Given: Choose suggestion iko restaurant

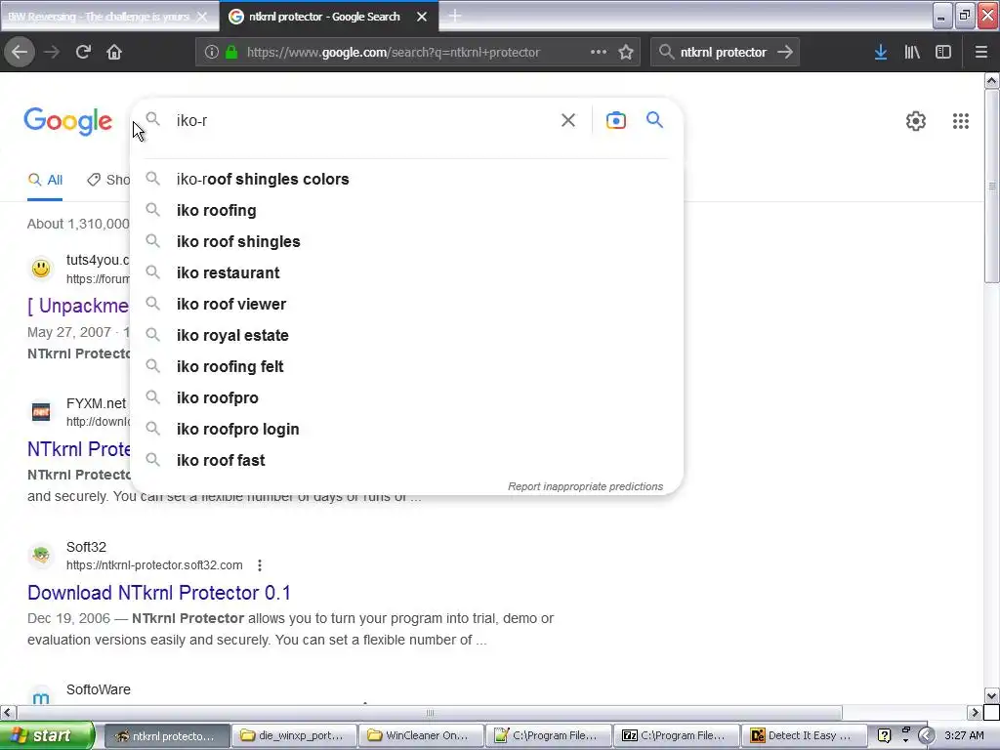Looking at the screenshot, I should point(406,273).
